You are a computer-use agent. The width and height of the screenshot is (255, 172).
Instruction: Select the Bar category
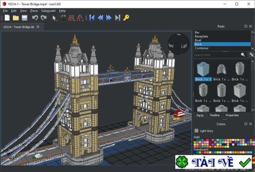point(222,33)
